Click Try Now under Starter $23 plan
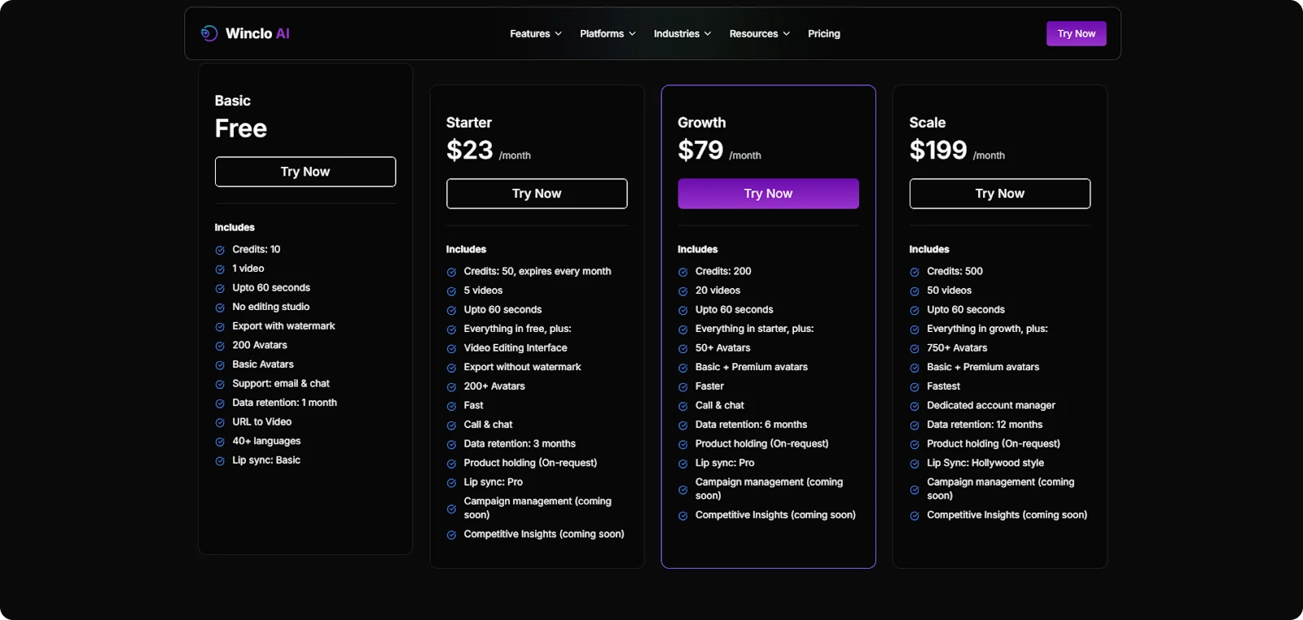The width and height of the screenshot is (1303, 620). coord(537,194)
